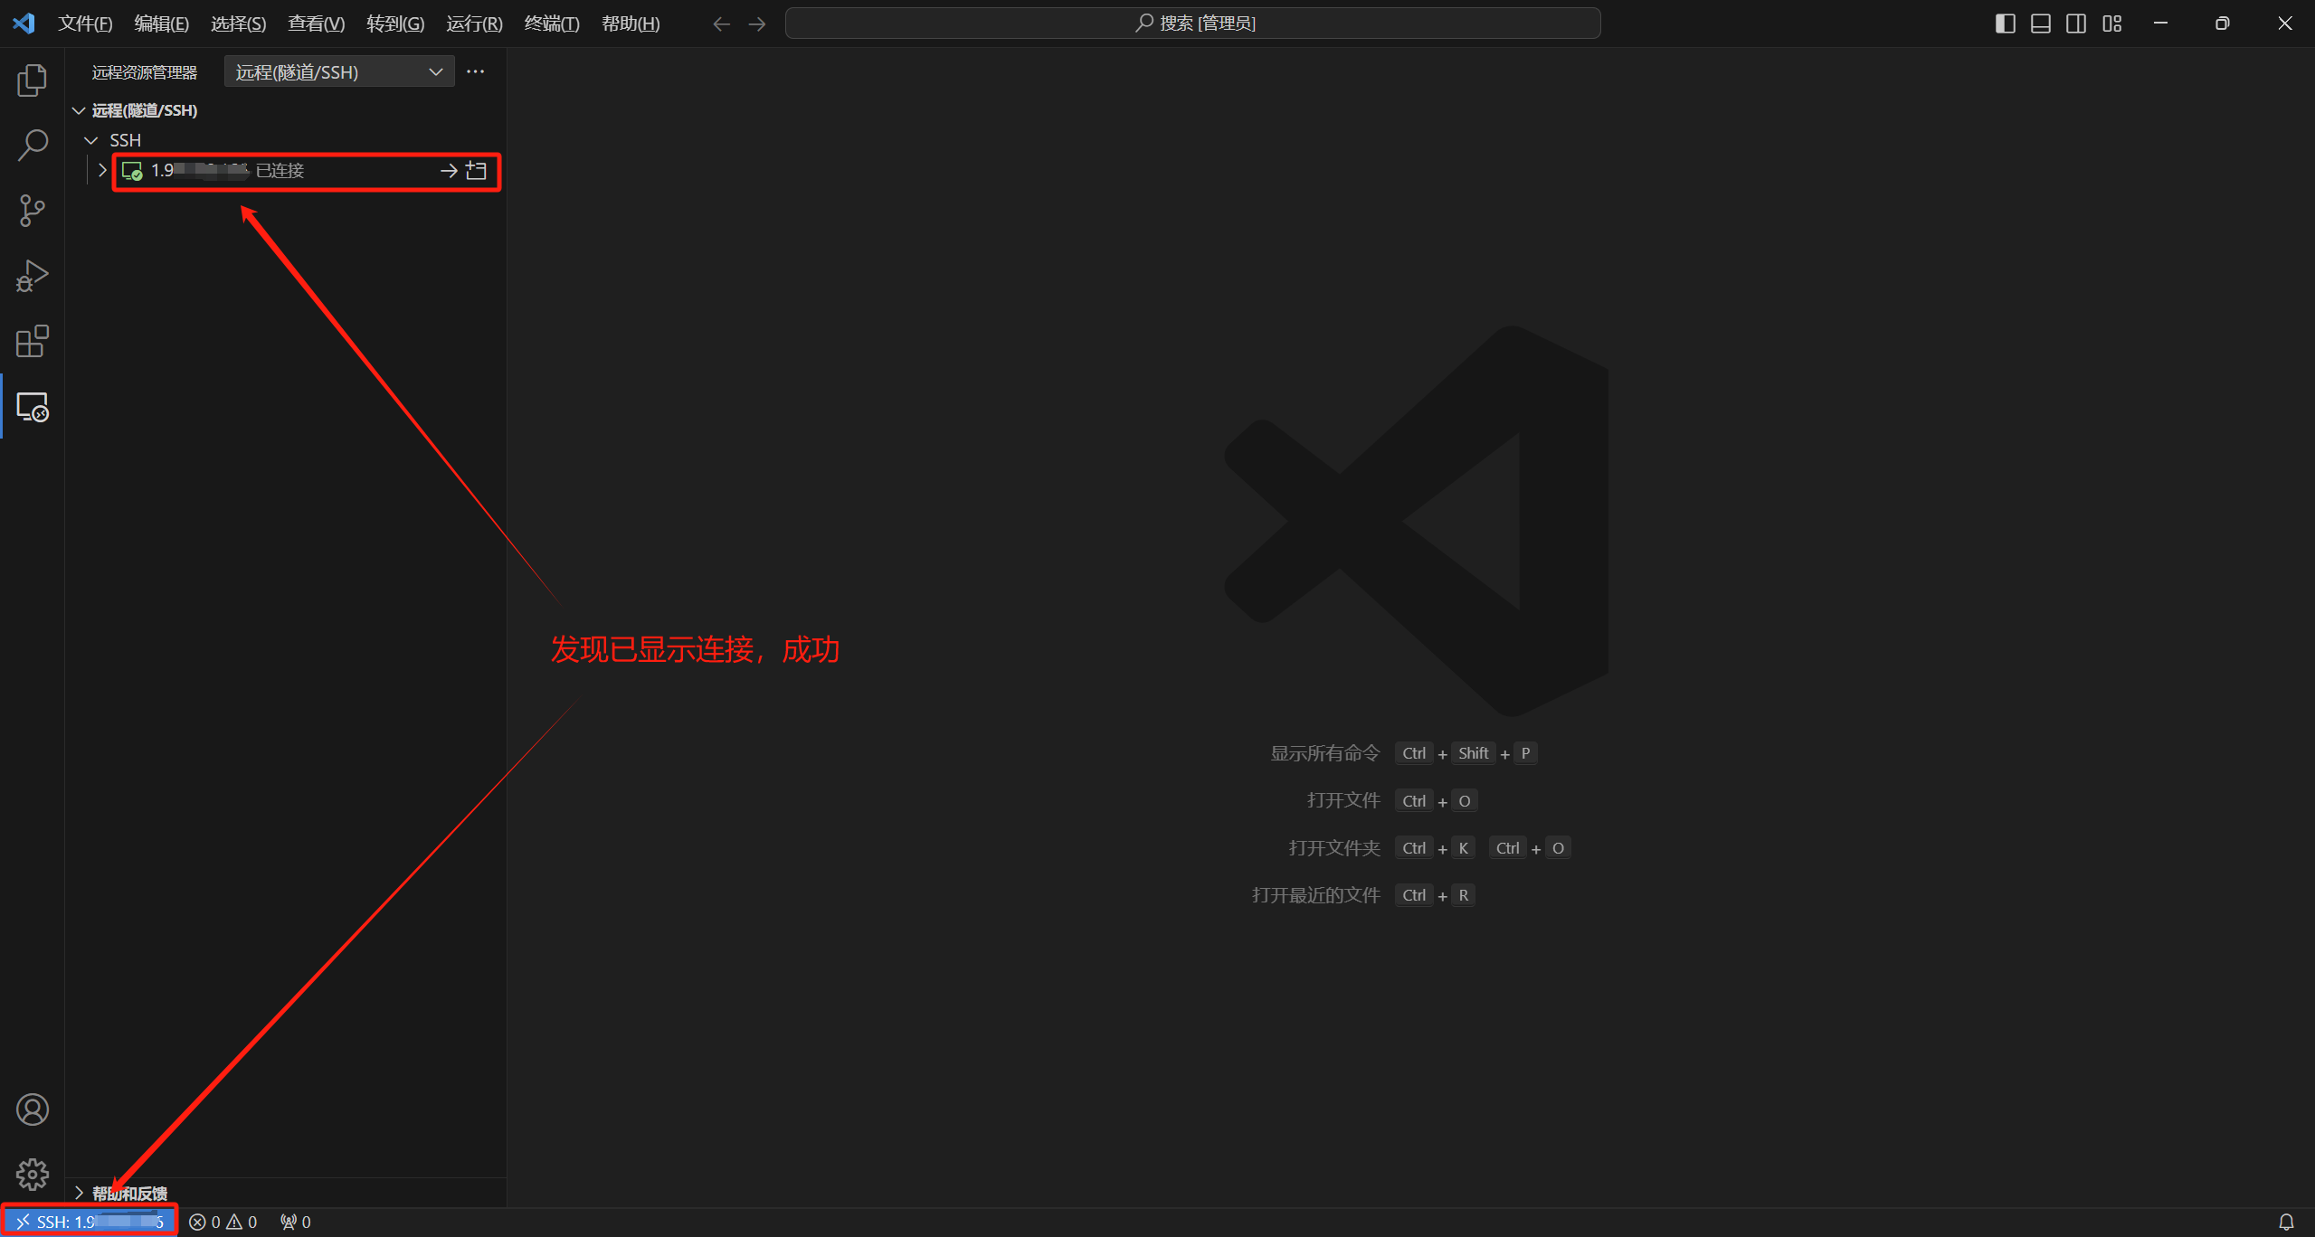This screenshot has width=2315, height=1237.
Task: Toggle bottom panel layout button
Action: tap(2040, 24)
